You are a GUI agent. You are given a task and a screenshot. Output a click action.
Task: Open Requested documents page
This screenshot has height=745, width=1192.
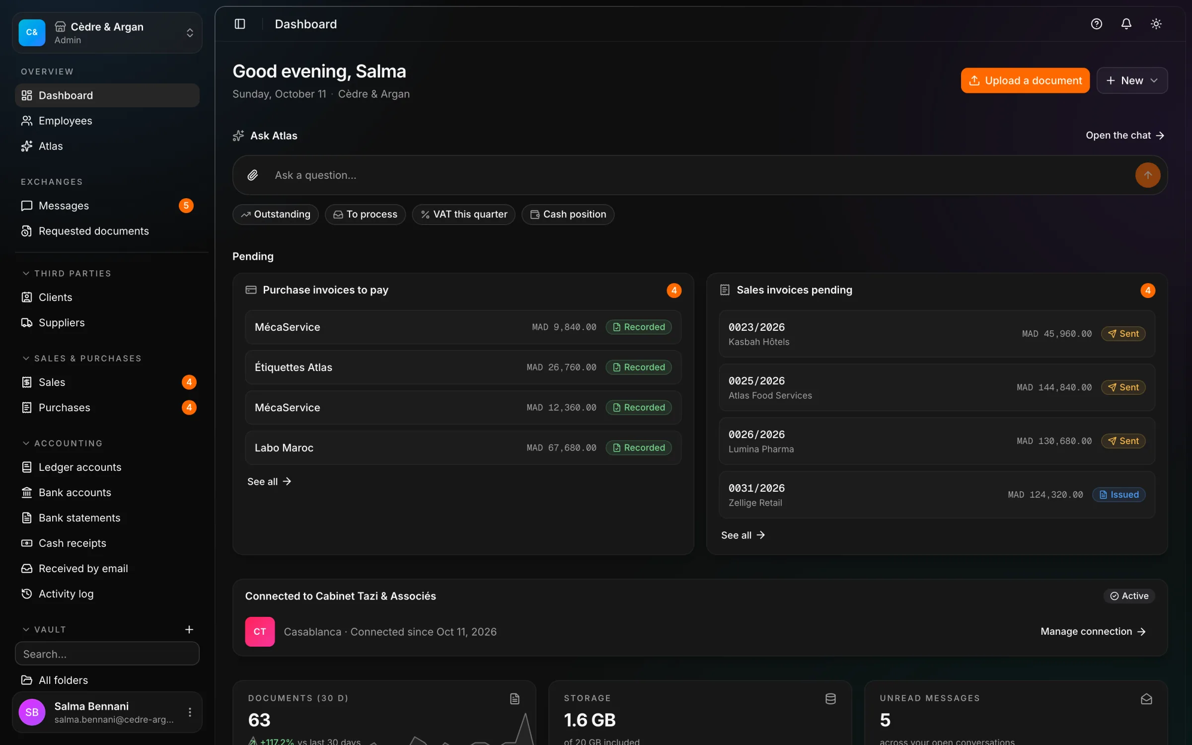tap(107, 231)
